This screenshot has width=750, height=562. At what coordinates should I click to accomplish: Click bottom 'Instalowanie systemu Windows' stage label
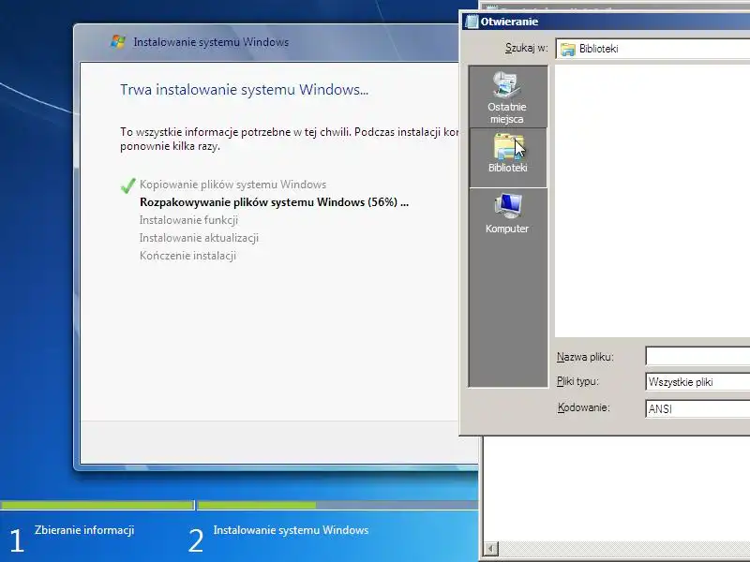291,530
